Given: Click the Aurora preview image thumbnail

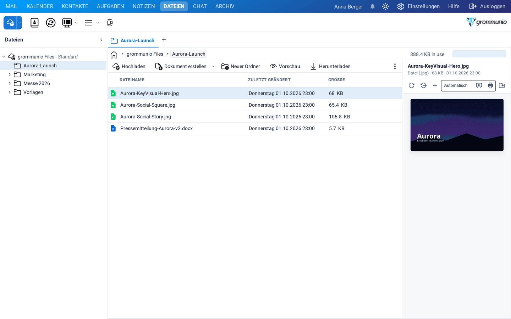Looking at the screenshot, I should [457, 125].
